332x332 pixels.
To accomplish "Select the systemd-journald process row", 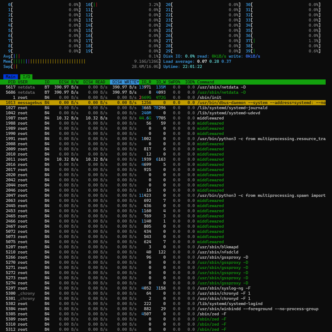I will (163, 108).
